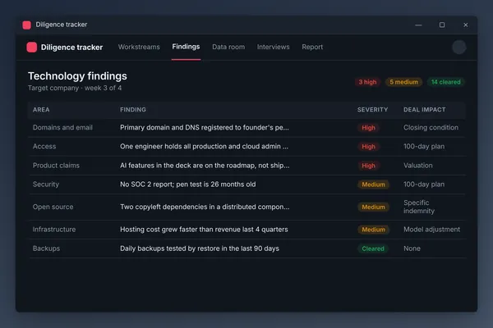Switch to the Workstreams tab
Screen dimensions: 493x328
pos(139,47)
